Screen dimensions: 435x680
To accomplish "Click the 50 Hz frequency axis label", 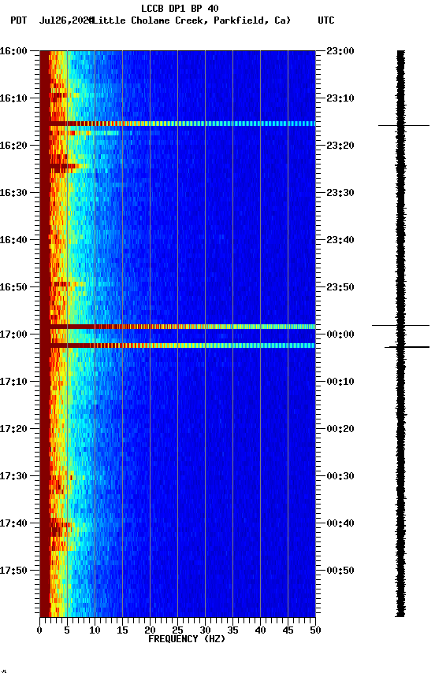I will click(315, 630).
